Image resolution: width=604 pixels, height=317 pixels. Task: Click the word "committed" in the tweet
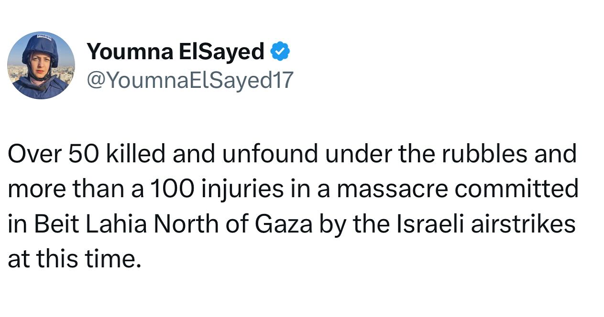coord(516,190)
